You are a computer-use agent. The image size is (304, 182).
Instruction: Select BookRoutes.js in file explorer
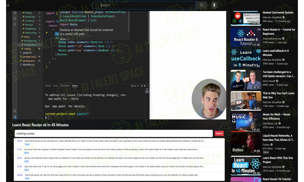click(x=31, y=45)
